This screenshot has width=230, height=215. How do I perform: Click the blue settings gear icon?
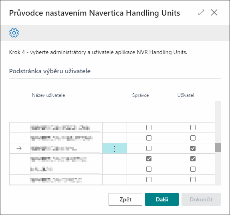[14, 33]
